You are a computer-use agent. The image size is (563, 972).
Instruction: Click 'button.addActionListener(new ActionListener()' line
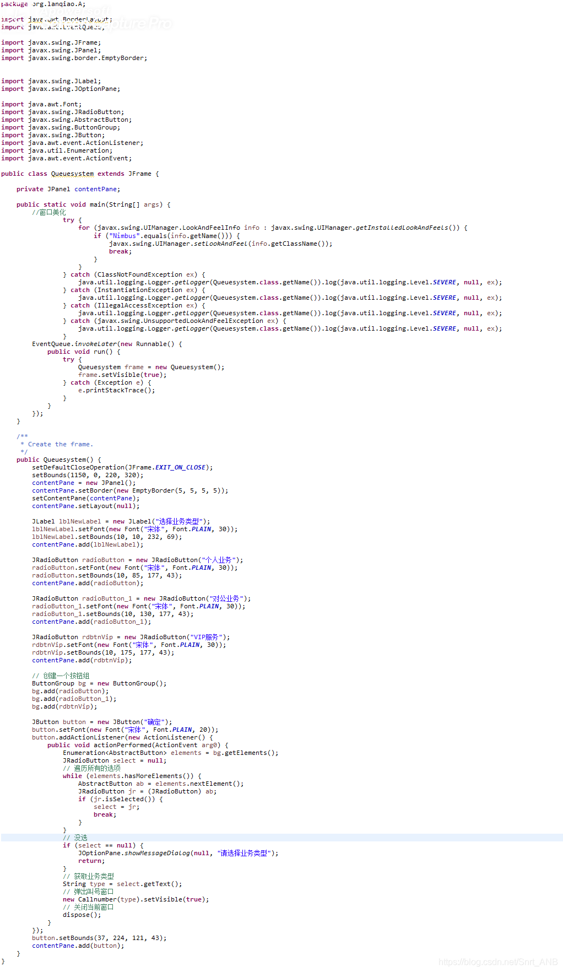pyautogui.click(x=122, y=737)
